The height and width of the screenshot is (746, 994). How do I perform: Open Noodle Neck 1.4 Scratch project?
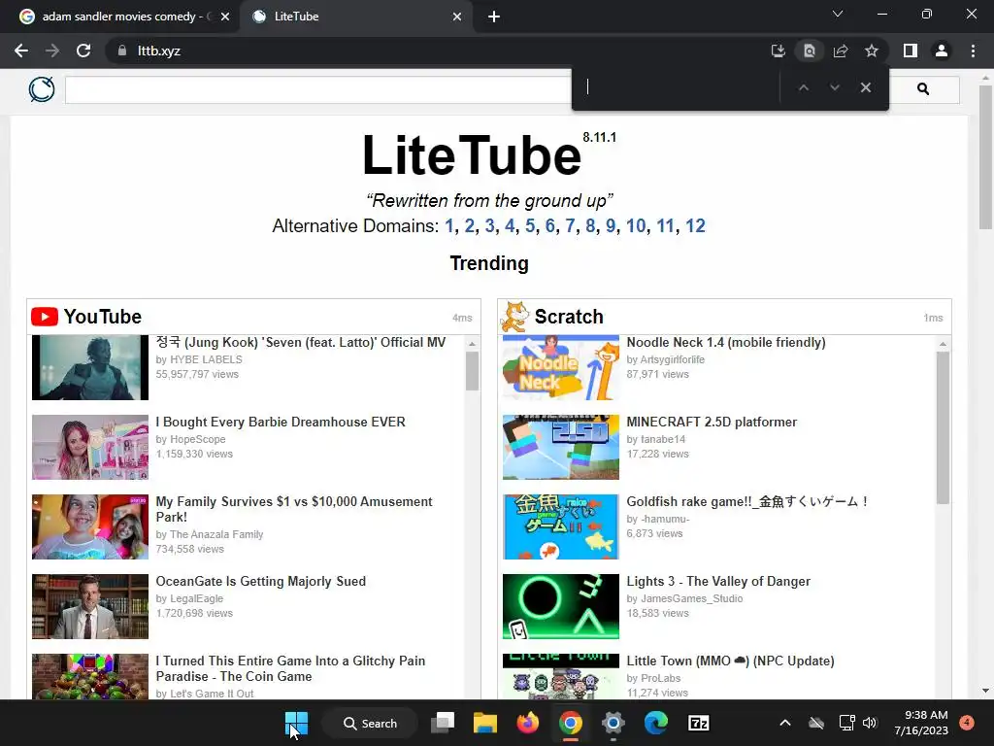click(x=726, y=343)
